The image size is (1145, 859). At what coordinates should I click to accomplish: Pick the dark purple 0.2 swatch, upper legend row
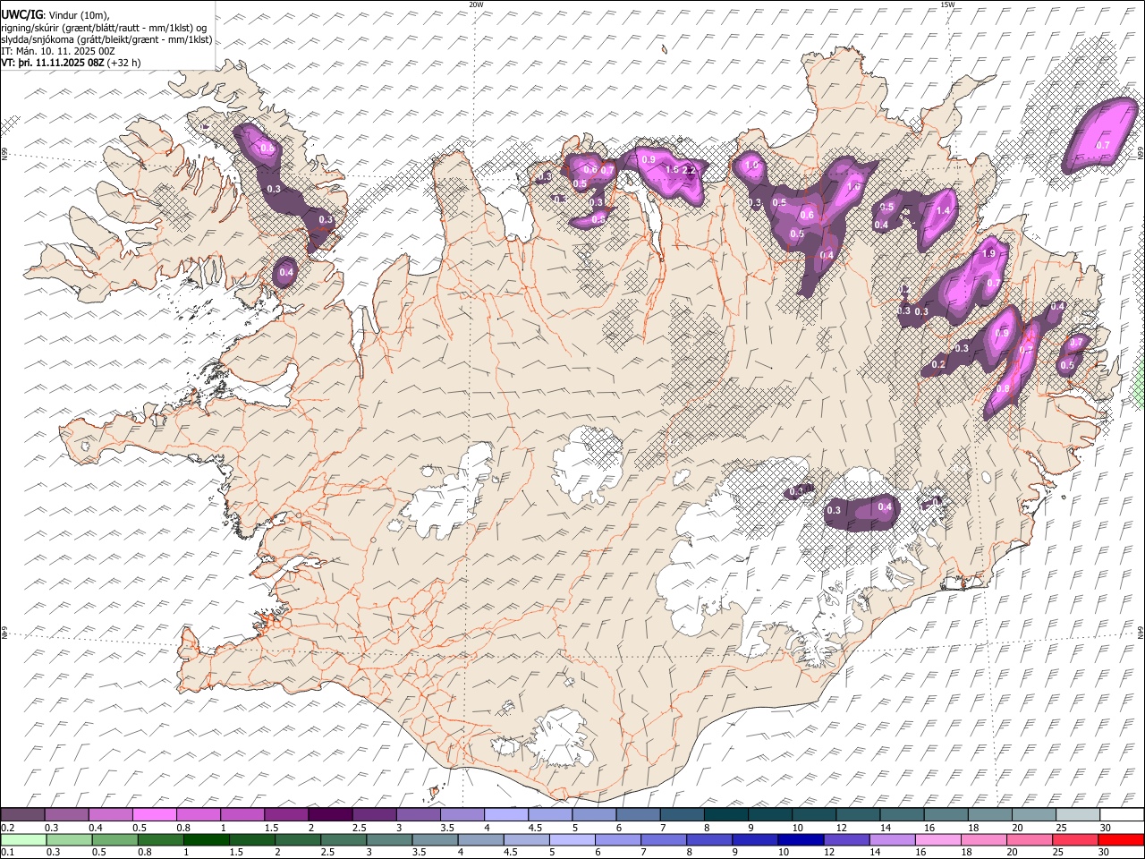click(22, 815)
